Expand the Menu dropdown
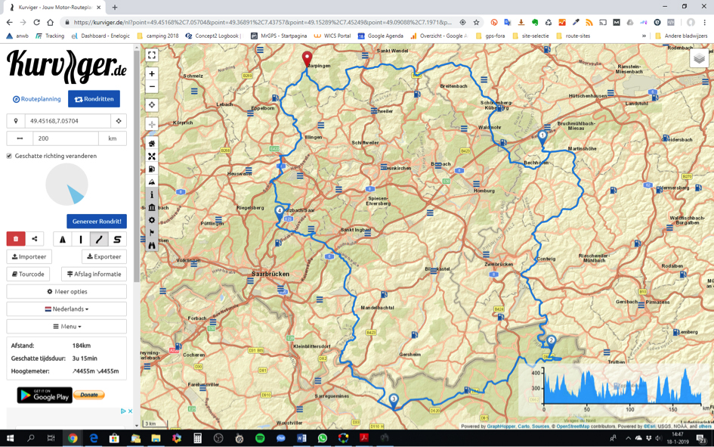This screenshot has height=447, width=714. coord(66,326)
